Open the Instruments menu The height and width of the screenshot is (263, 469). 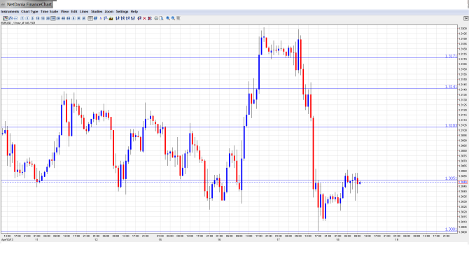tap(10, 12)
